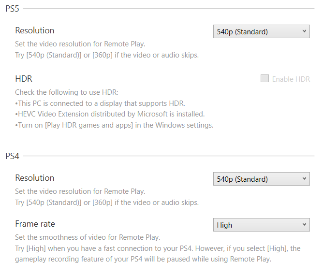Image resolution: width=323 pixels, height=276 pixels.
Task: Click the PS4 section heading
Action: pos(12,156)
